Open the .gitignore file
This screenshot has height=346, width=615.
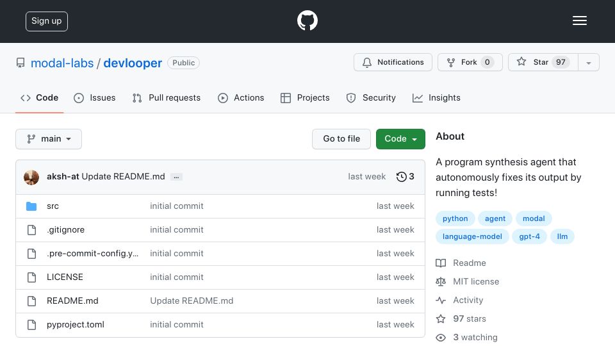point(65,229)
